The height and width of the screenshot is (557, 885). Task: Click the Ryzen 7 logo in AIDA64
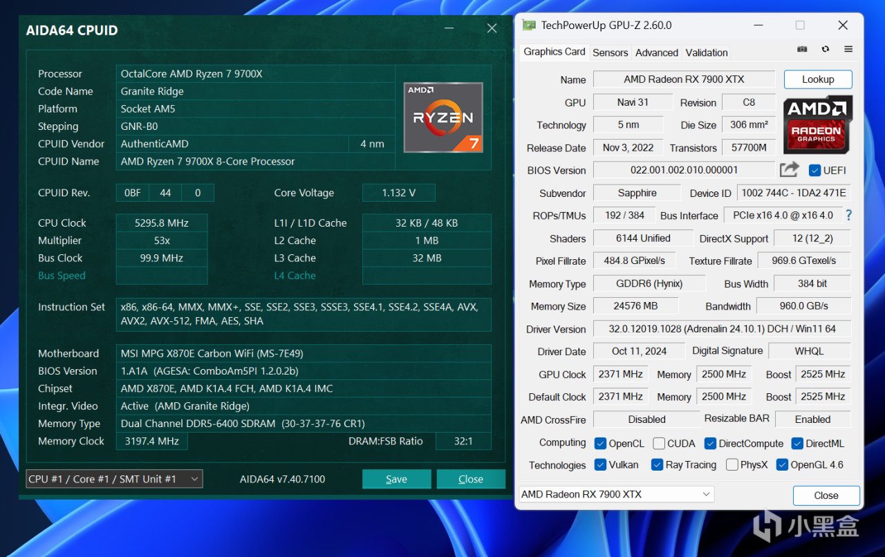click(x=443, y=117)
